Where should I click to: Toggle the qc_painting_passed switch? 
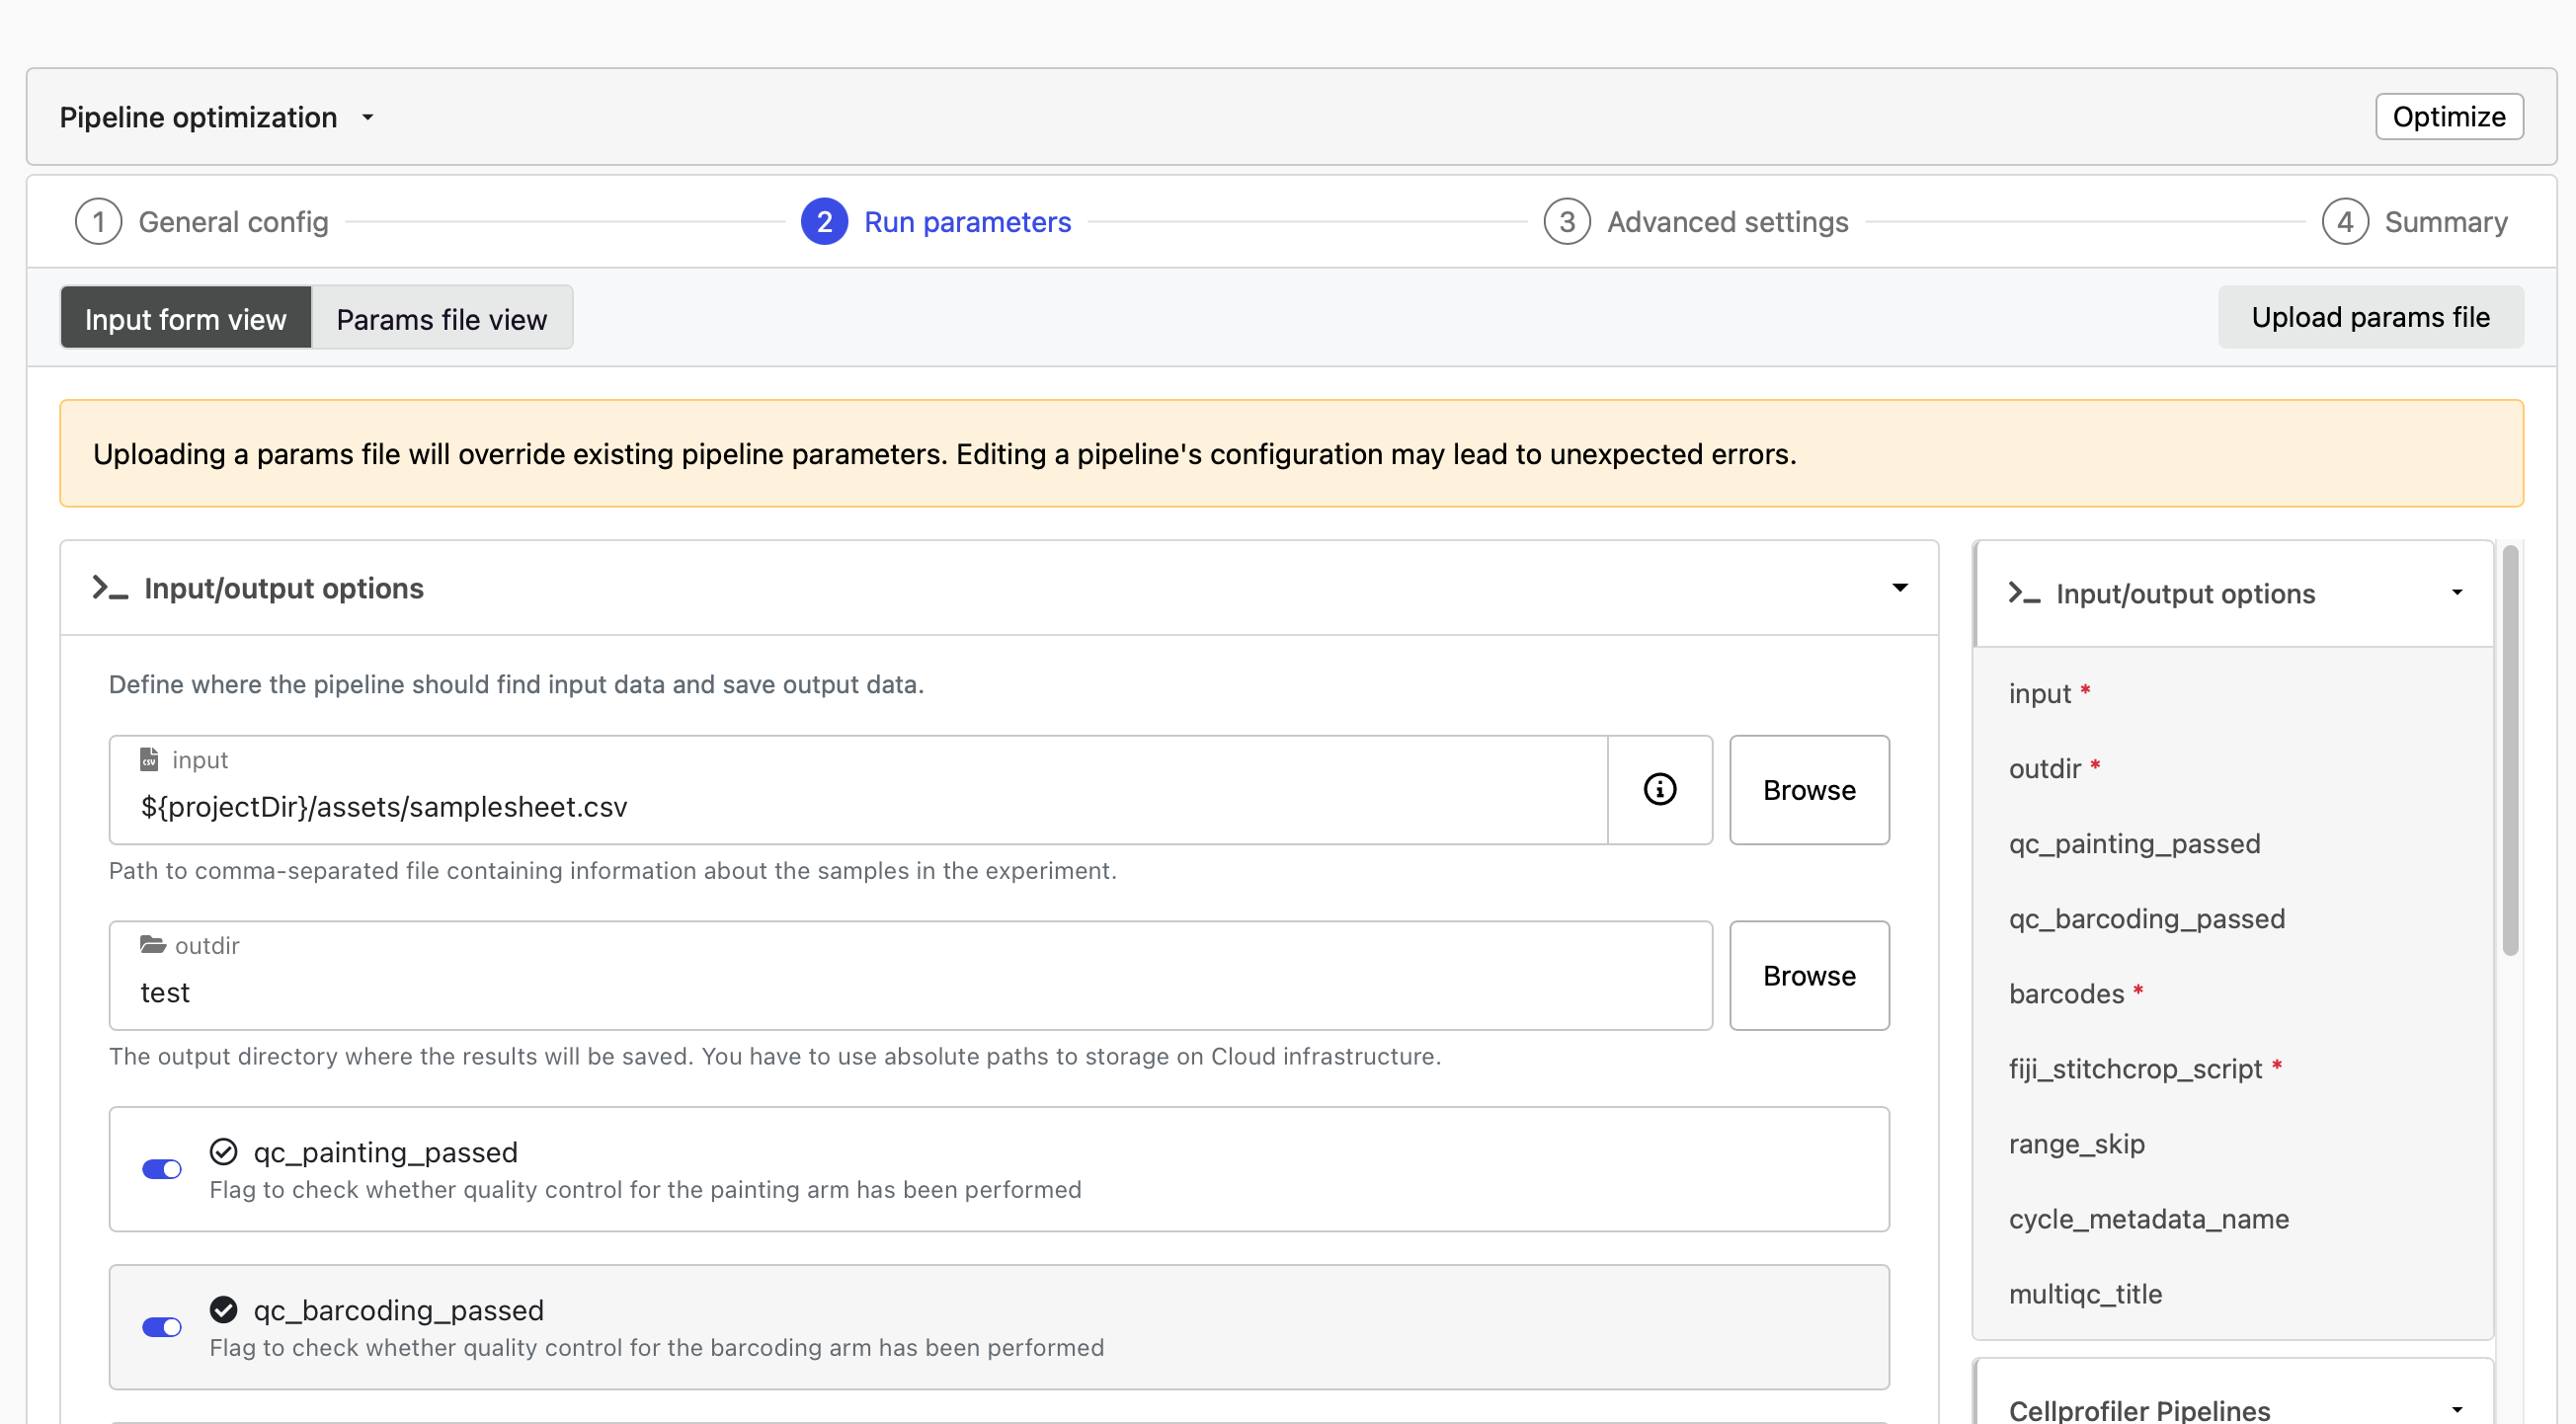[x=161, y=1169]
